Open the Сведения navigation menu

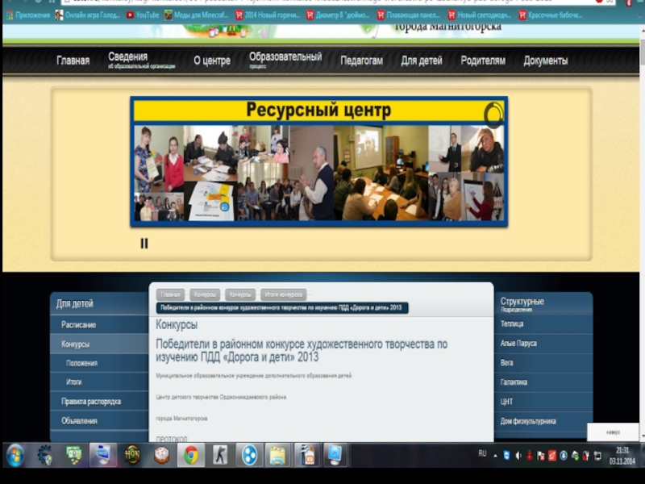coord(128,60)
